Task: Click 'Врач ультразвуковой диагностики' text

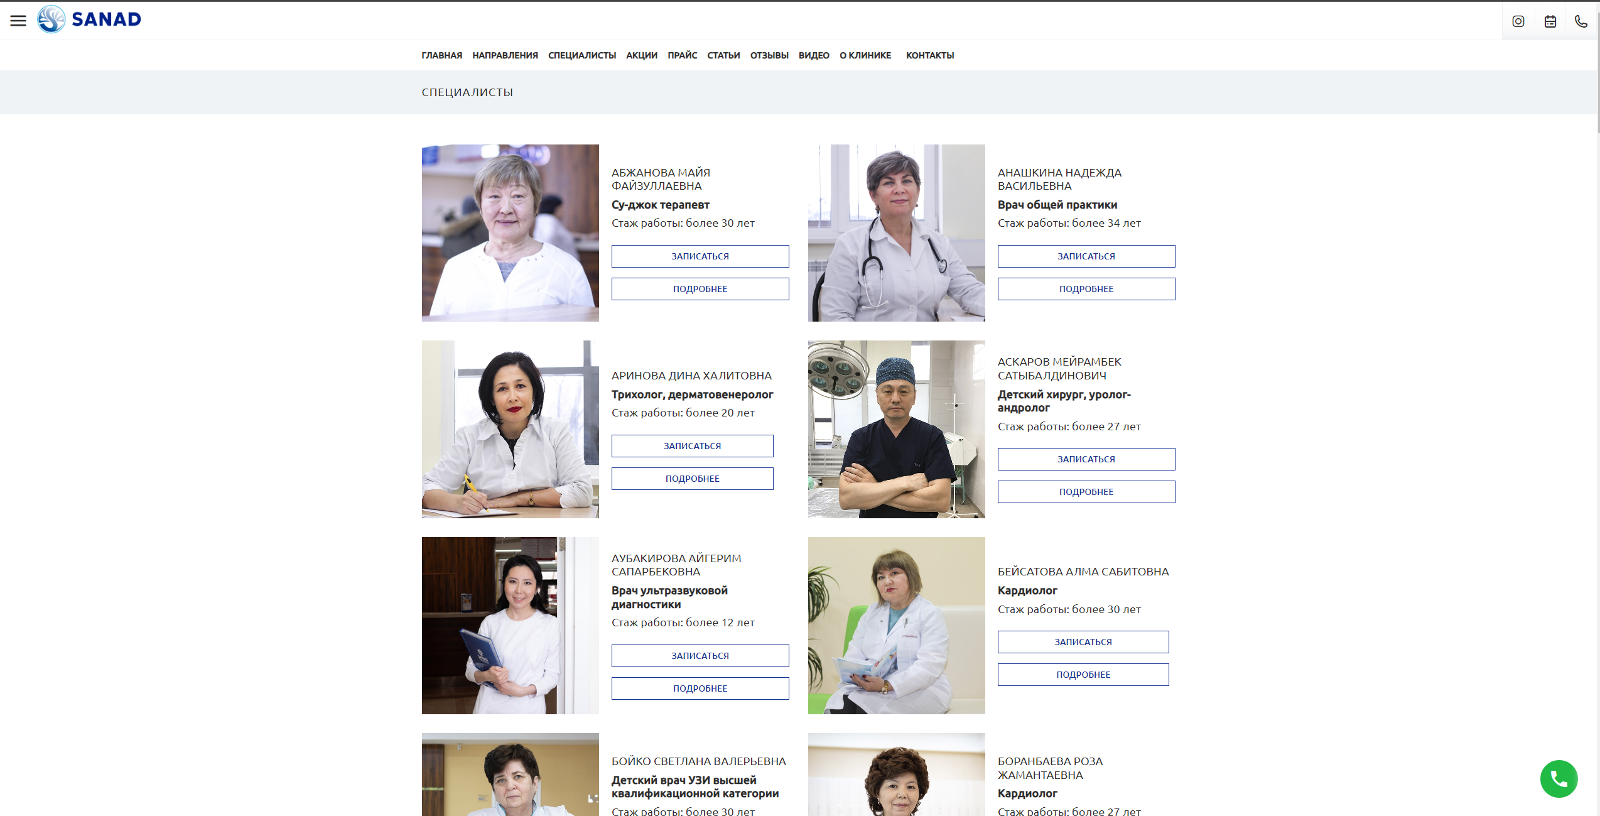Action: 669,597
